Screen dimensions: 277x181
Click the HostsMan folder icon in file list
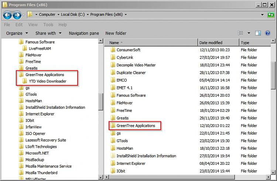[113, 148]
